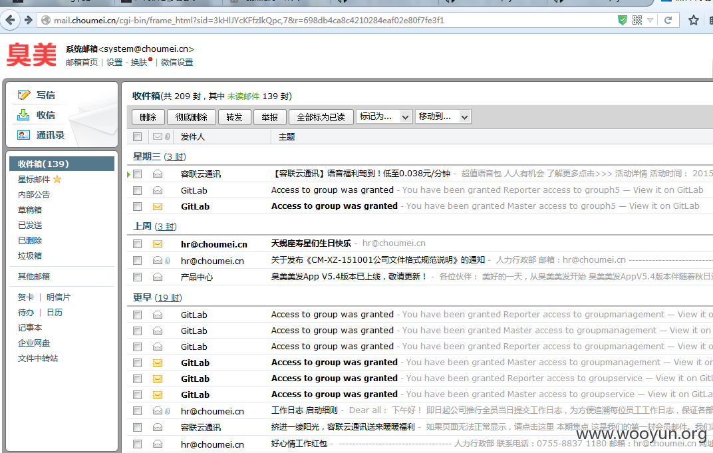Click envelope icon of 容联云通讯 语音福利 mail
Image resolution: width=713 pixels, height=453 pixels.
coord(158,174)
